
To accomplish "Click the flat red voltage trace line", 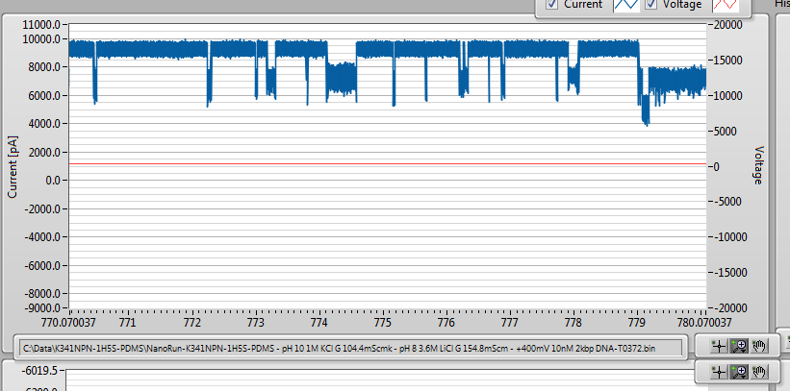I will [x=387, y=164].
